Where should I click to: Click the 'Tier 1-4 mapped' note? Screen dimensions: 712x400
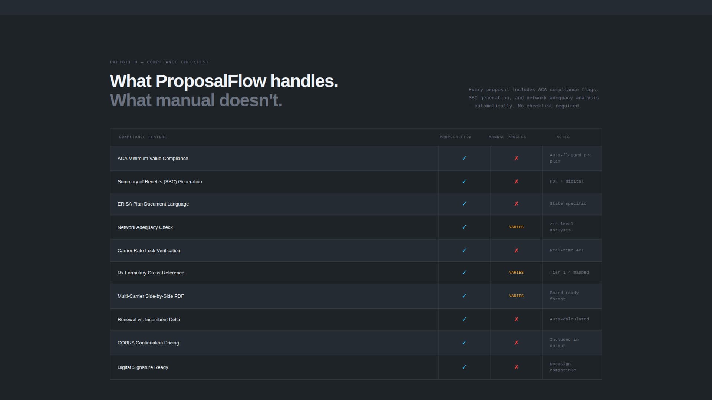pyautogui.click(x=569, y=273)
